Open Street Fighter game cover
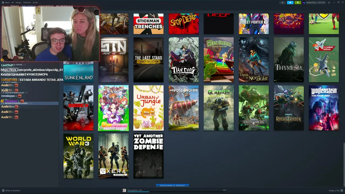This screenshot has height=194, width=345. (254, 24)
